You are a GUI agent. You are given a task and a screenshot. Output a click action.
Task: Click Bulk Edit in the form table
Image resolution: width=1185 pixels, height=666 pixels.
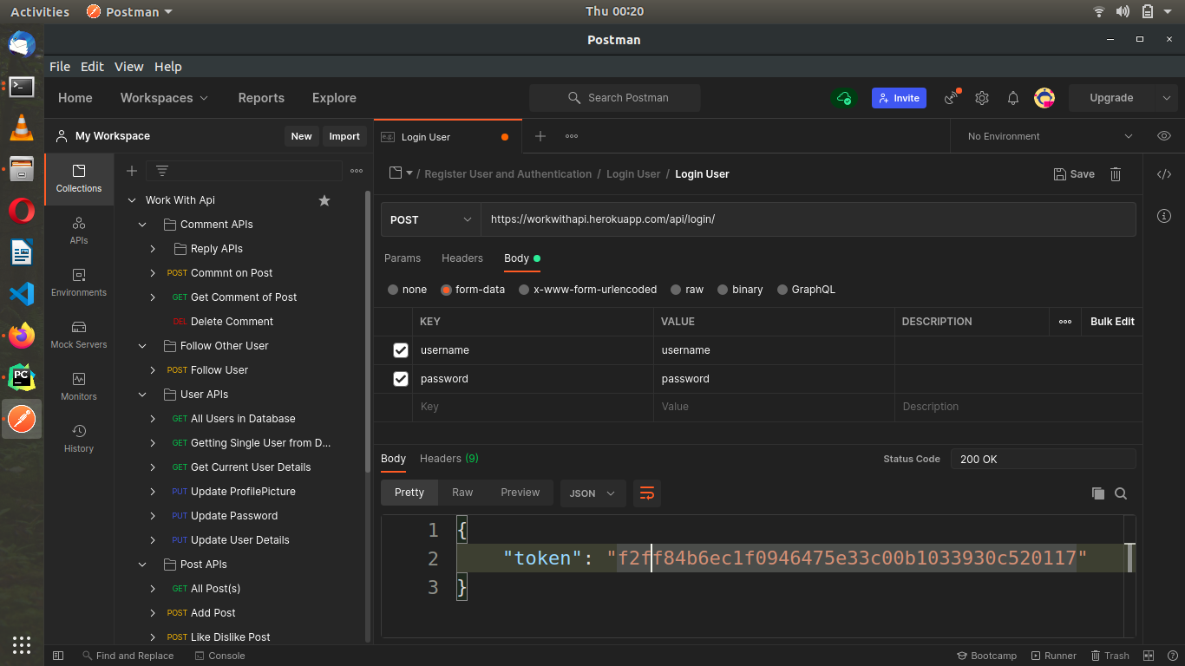pos(1112,322)
